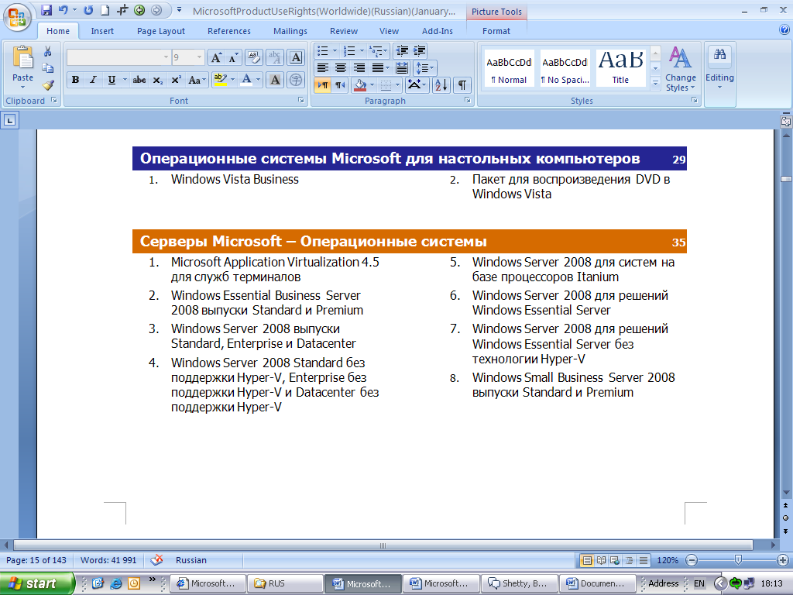Toggle align text left
Screen dimensions: 793x595
(323, 68)
